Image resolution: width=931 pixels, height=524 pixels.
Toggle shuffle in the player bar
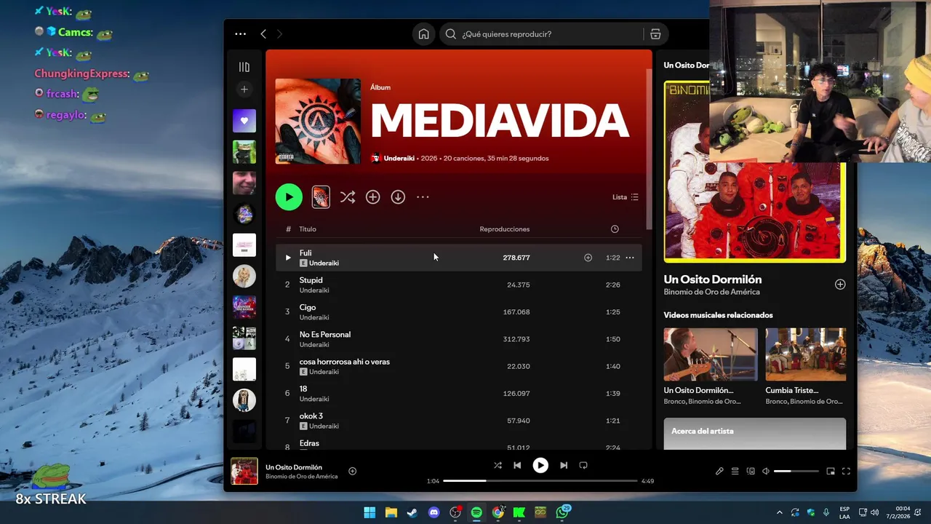(498, 465)
